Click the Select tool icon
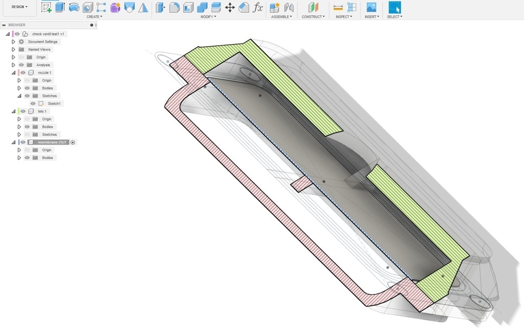This screenshot has width=524, height=335. point(395,7)
